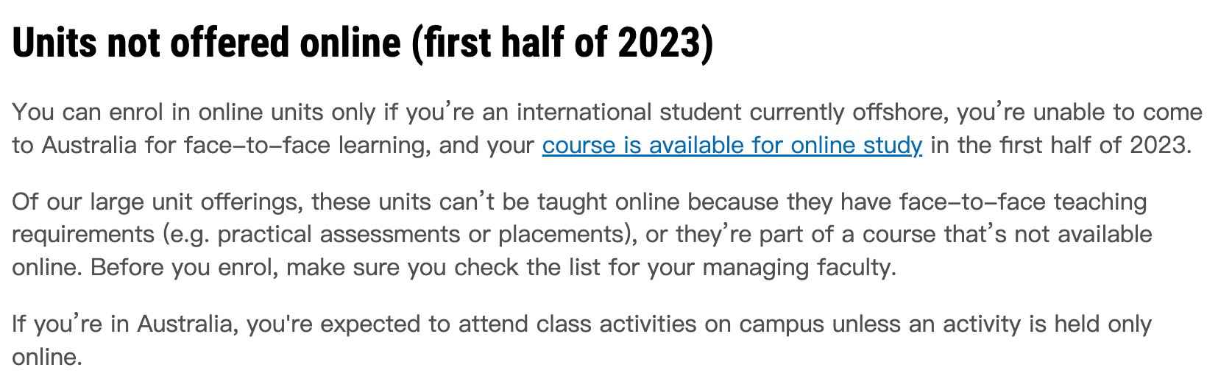Click the text 'in the first half of 2023.'
This screenshot has width=1232, height=387.
point(1061,145)
